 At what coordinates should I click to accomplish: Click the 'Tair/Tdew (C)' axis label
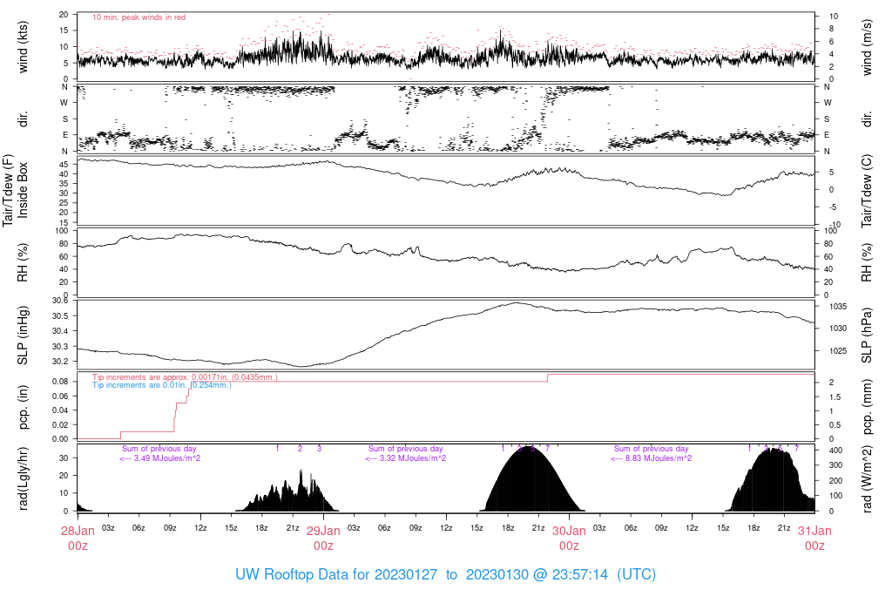click(867, 190)
